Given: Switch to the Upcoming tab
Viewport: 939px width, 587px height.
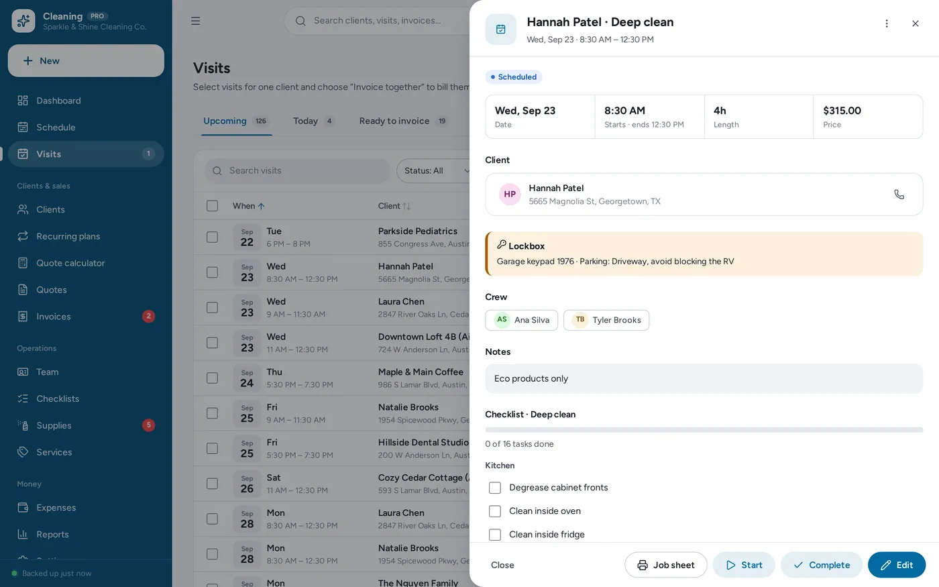Looking at the screenshot, I should coord(236,121).
